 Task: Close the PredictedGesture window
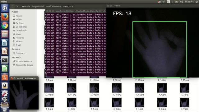point(12,78)
